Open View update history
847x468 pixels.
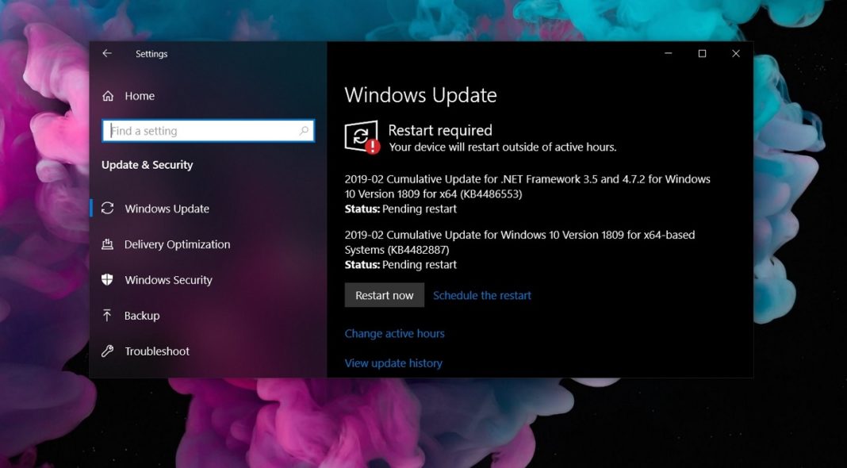393,363
